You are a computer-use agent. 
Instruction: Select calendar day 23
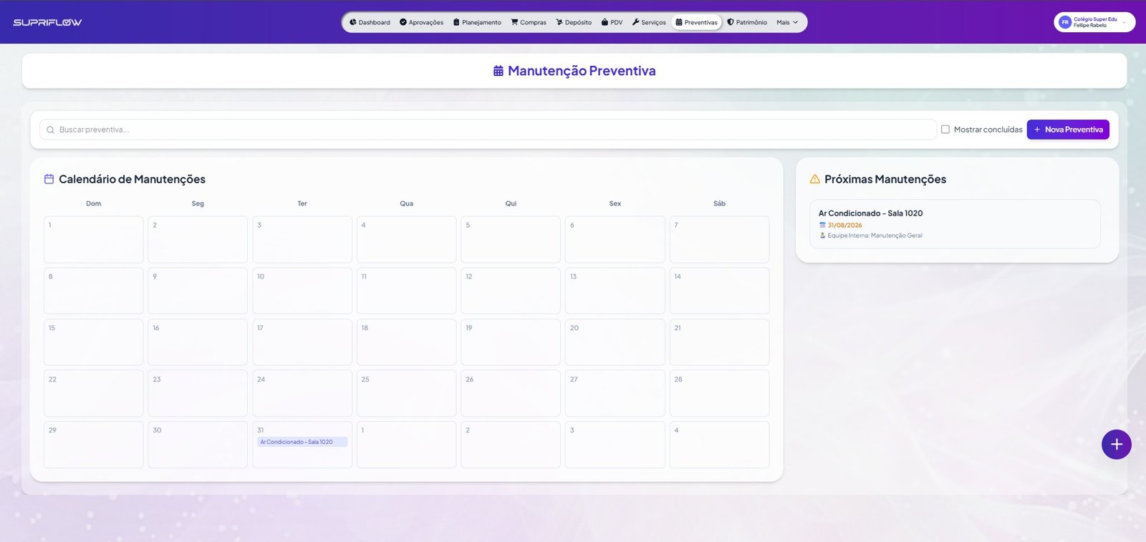pyautogui.click(x=198, y=393)
